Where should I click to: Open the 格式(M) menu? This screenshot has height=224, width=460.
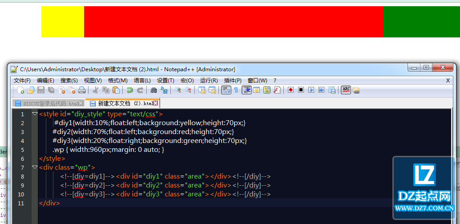coord(117,81)
